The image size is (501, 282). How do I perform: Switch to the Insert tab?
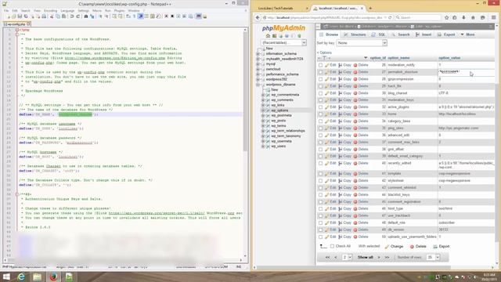(x=424, y=34)
